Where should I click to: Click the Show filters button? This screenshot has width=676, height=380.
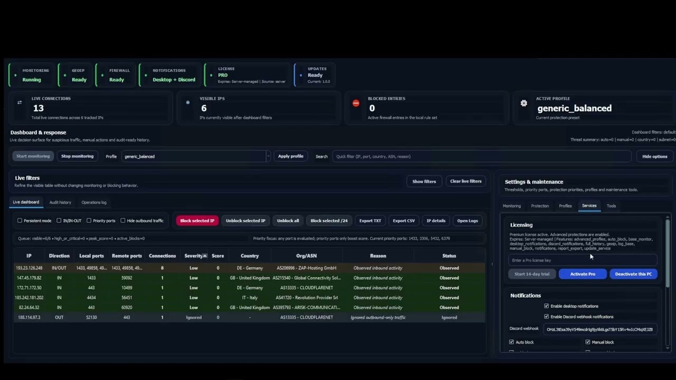click(424, 182)
